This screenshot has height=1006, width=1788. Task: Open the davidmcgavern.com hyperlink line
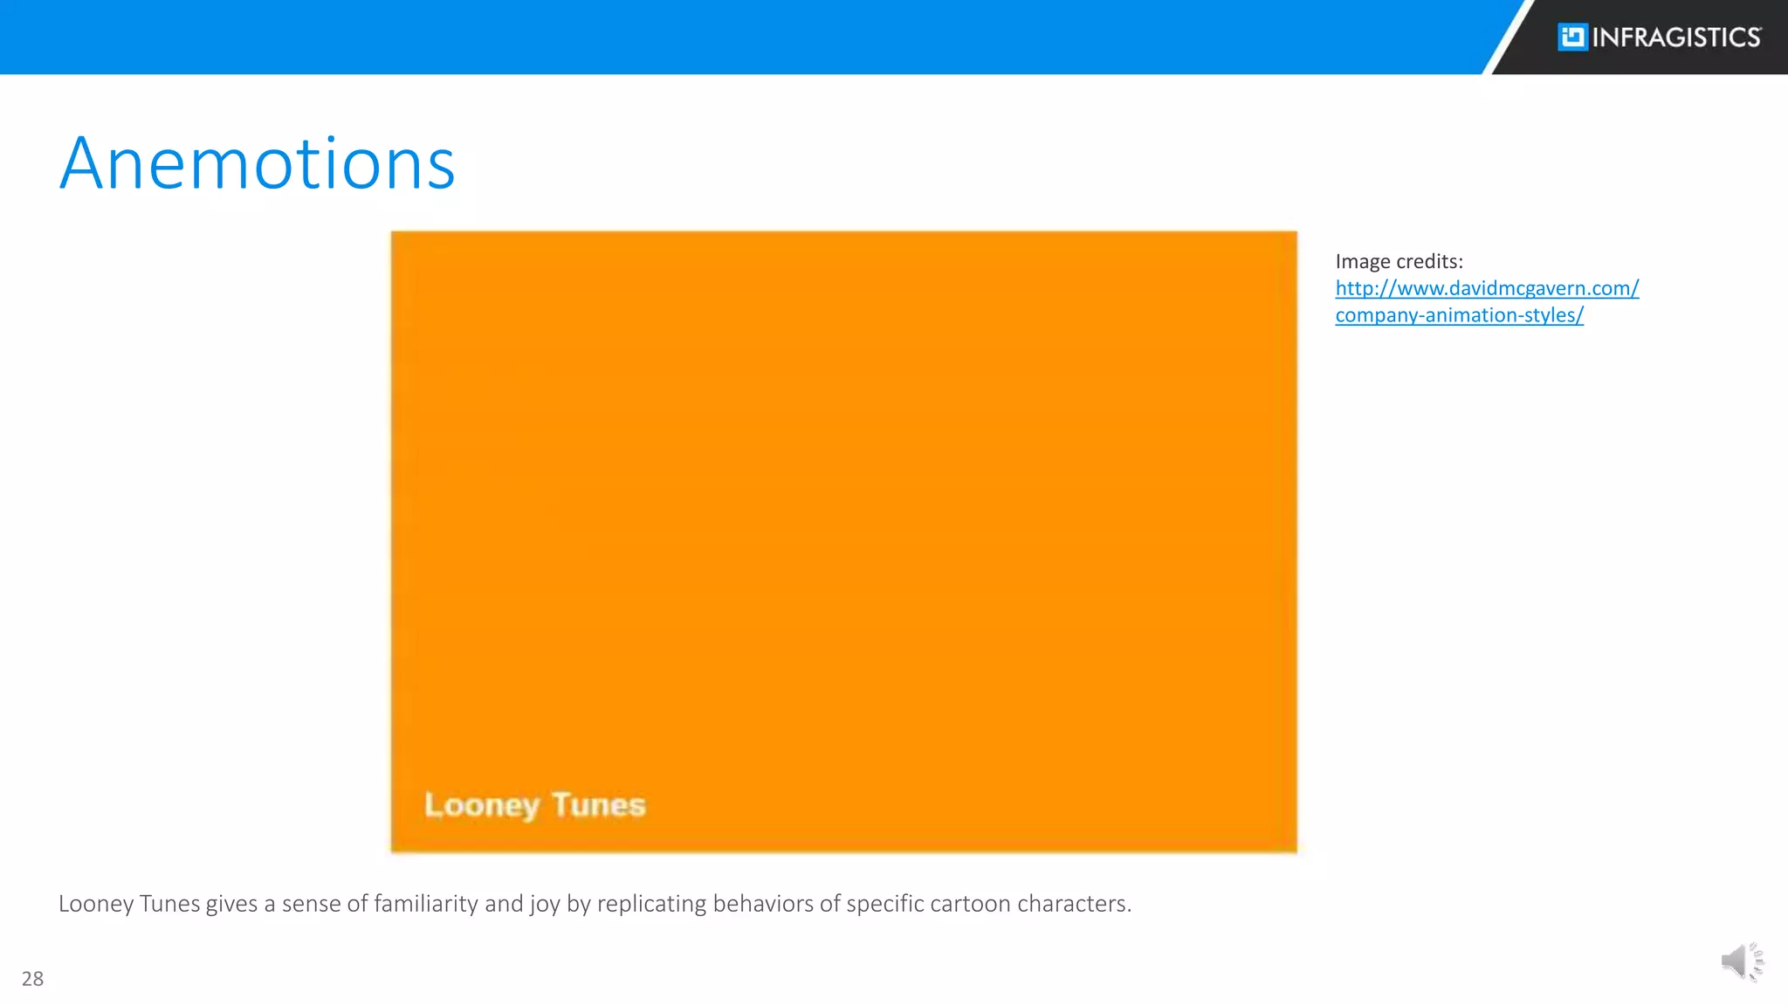1487,288
